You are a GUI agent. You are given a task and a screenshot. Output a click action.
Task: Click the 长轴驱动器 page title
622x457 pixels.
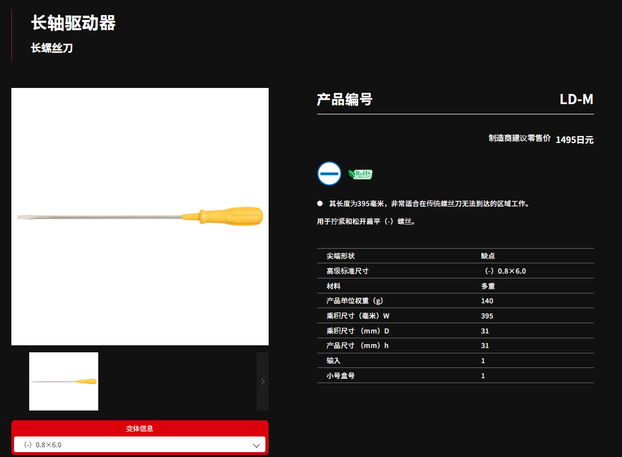click(73, 23)
